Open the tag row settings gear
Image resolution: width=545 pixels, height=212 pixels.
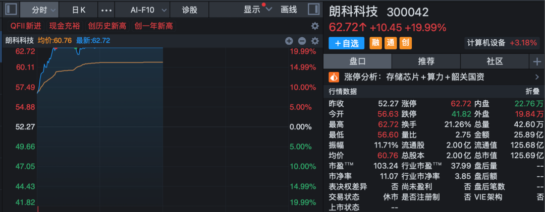(315, 26)
